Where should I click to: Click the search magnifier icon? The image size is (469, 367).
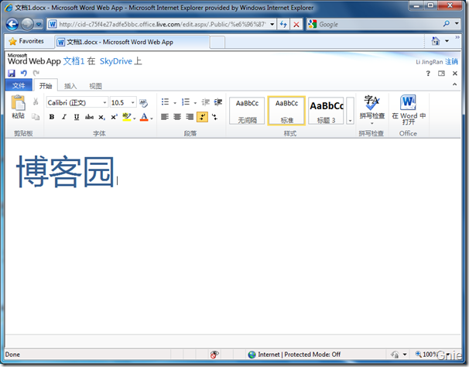447,24
